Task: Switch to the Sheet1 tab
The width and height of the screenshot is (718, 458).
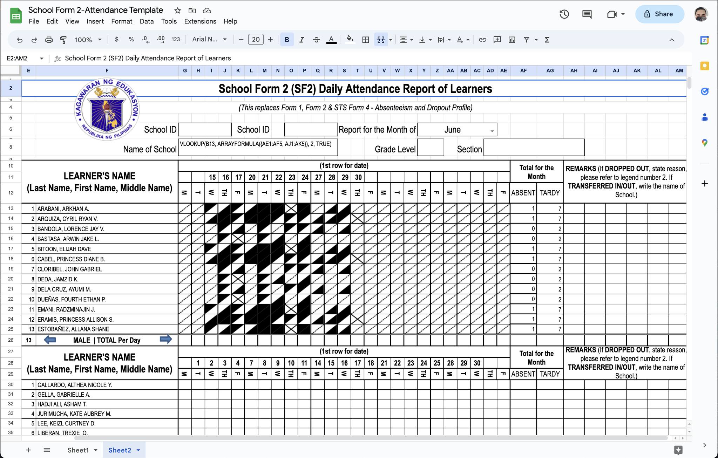Action: pyautogui.click(x=78, y=450)
